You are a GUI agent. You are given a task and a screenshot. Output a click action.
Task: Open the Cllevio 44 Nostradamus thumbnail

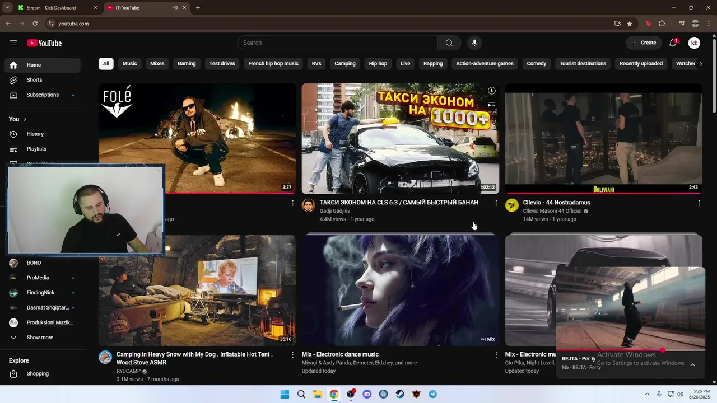tap(603, 138)
